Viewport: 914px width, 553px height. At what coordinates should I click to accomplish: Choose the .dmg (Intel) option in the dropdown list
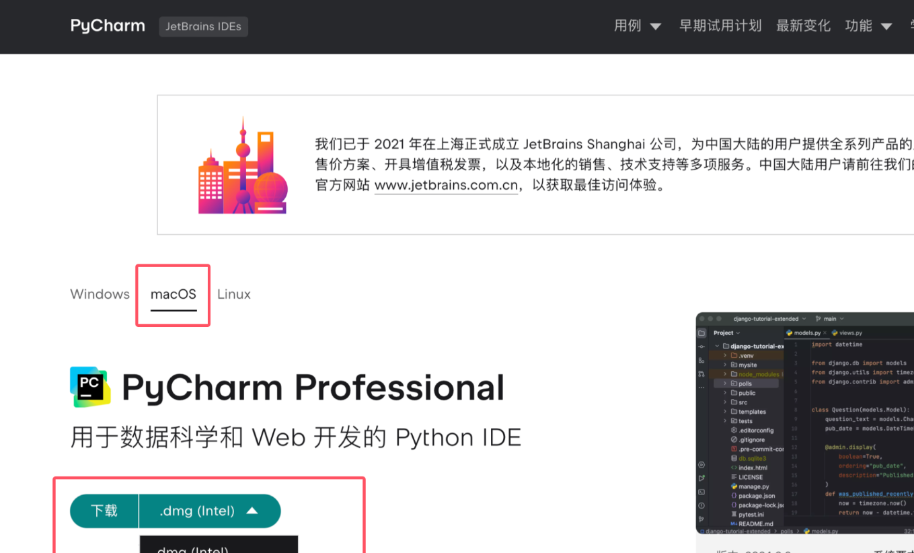(x=219, y=546)
